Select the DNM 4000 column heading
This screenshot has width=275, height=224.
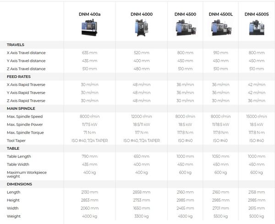[141, 14]
